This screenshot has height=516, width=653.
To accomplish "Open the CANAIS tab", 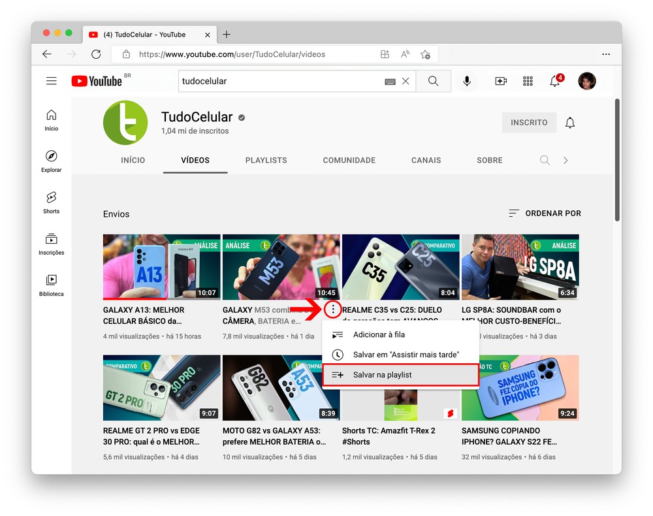I will point(426,160).
